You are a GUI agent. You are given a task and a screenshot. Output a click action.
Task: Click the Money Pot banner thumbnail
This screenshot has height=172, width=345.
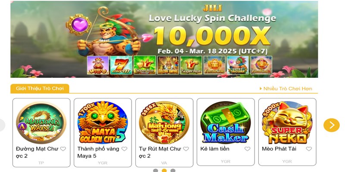pos(98,65)
